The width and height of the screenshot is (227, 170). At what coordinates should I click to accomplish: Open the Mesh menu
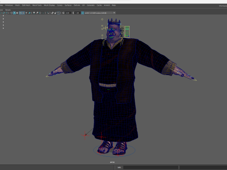click(x=17, y=5)
